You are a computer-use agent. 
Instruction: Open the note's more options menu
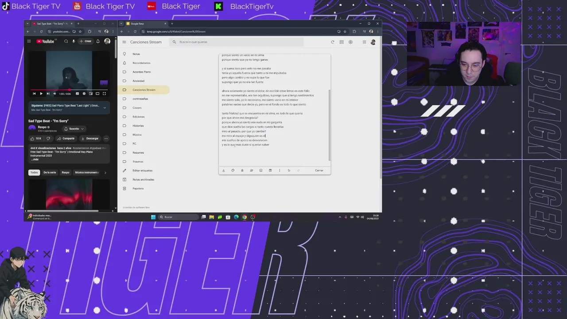(x=279, y=170)
